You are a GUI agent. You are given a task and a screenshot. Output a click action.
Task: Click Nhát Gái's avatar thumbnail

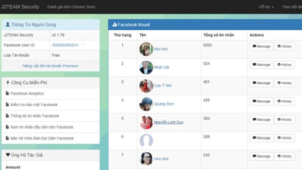tap(146, 67)
